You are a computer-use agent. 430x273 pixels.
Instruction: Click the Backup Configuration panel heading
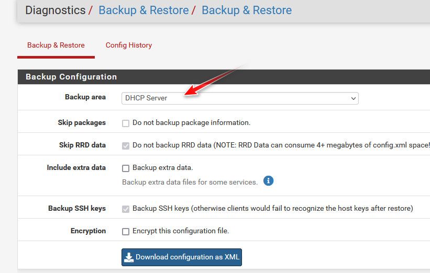(71, 77)
